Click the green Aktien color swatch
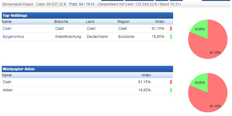The height and width of the screenshot is (116, 232). coord(171,90)
